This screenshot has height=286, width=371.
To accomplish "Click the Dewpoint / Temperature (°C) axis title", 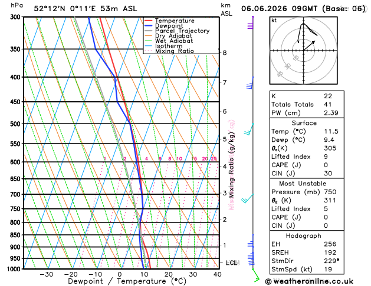I will 127,281.
